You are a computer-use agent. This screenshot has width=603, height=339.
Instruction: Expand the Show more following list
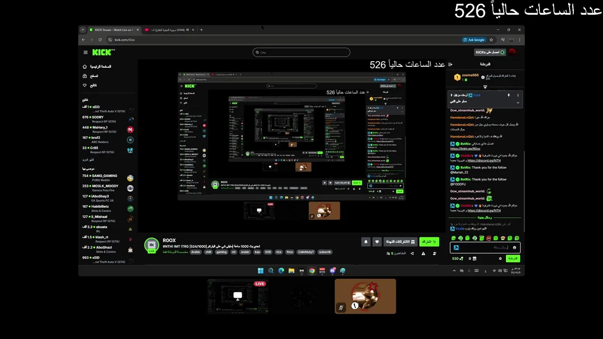tap(88, 160)
